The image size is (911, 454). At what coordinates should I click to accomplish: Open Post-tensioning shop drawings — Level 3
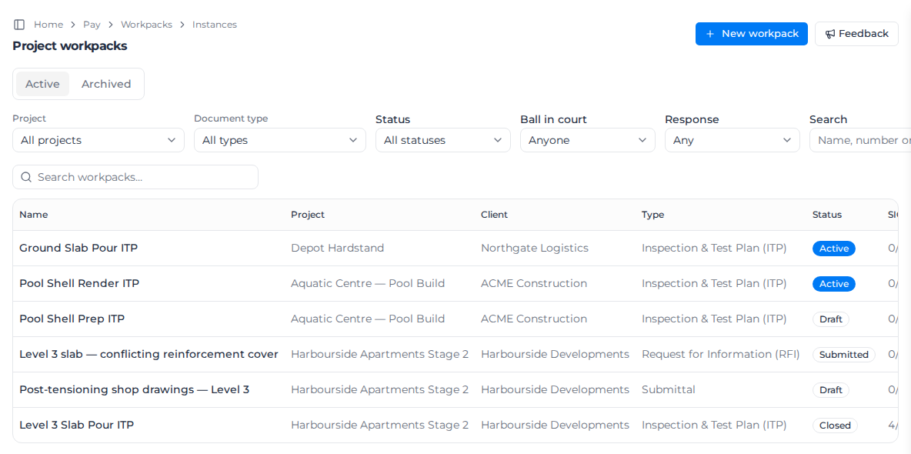[134, 390]
